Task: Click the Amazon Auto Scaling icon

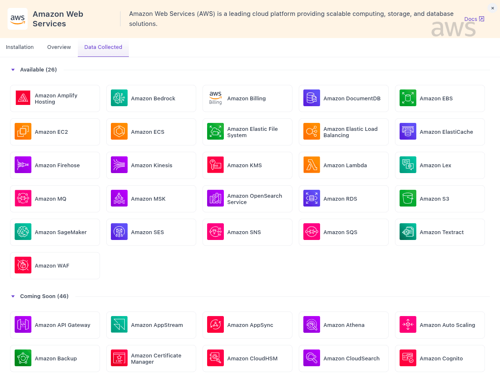Action: tap(408, 325)
